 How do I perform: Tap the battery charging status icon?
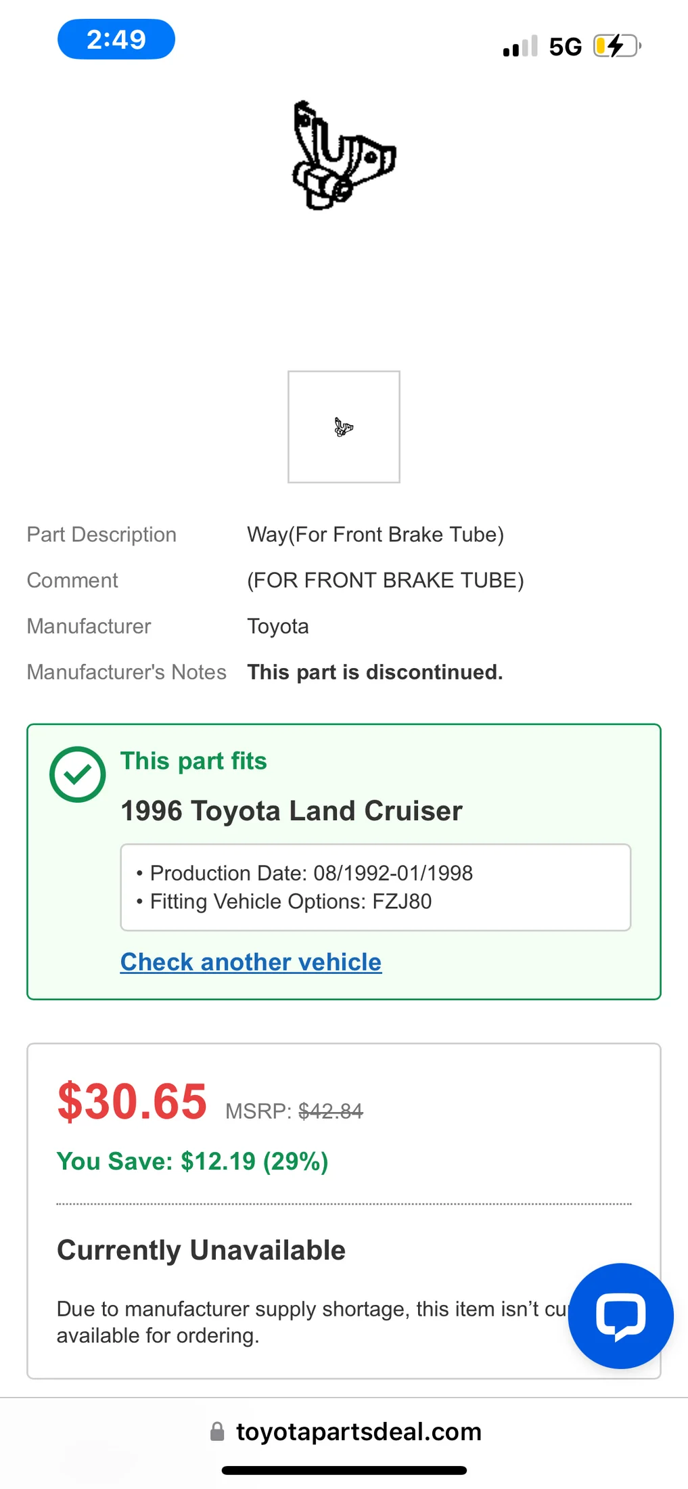tap(617, 46)
